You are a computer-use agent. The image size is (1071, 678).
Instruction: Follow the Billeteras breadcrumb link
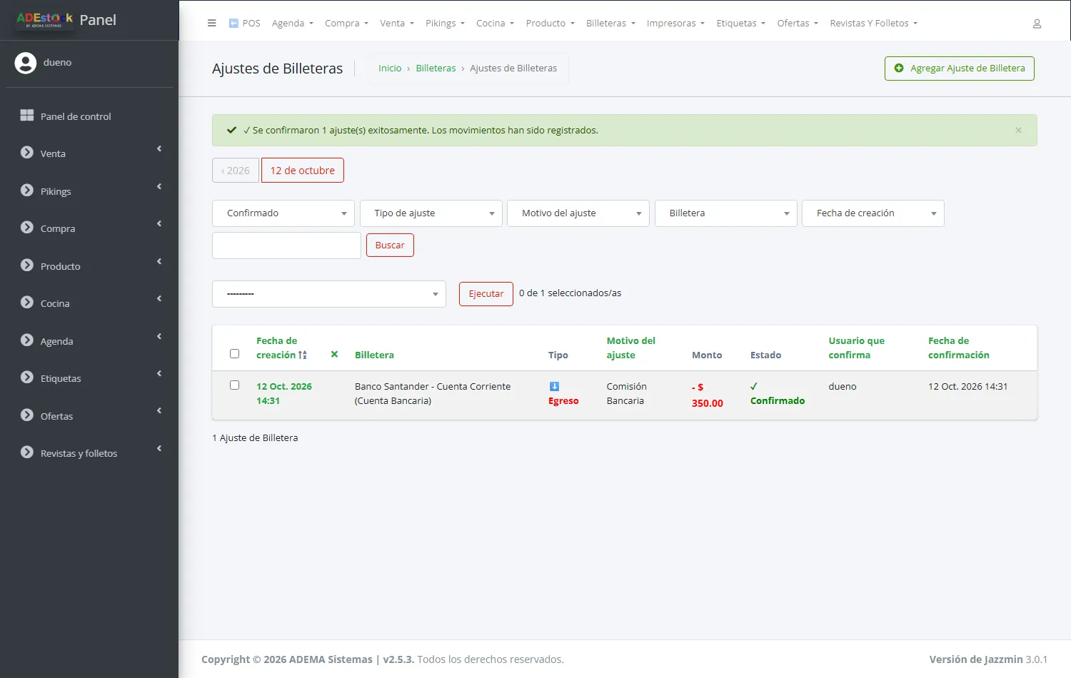click(x=436, y=69)
